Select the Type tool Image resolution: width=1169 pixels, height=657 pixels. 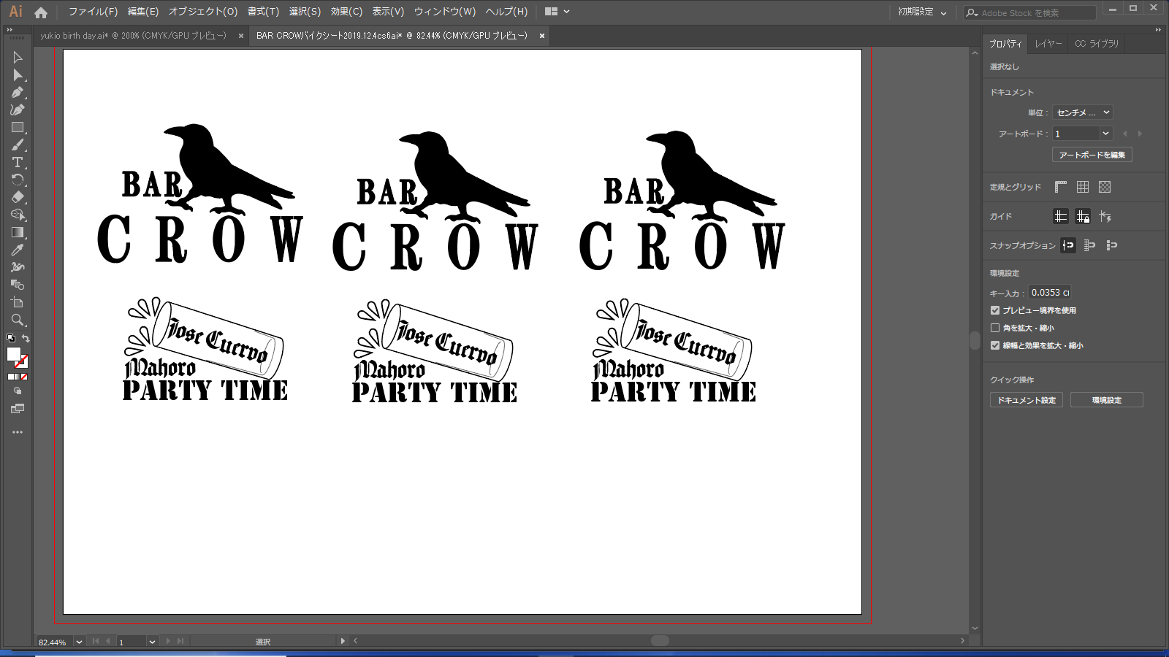(18, 163)
